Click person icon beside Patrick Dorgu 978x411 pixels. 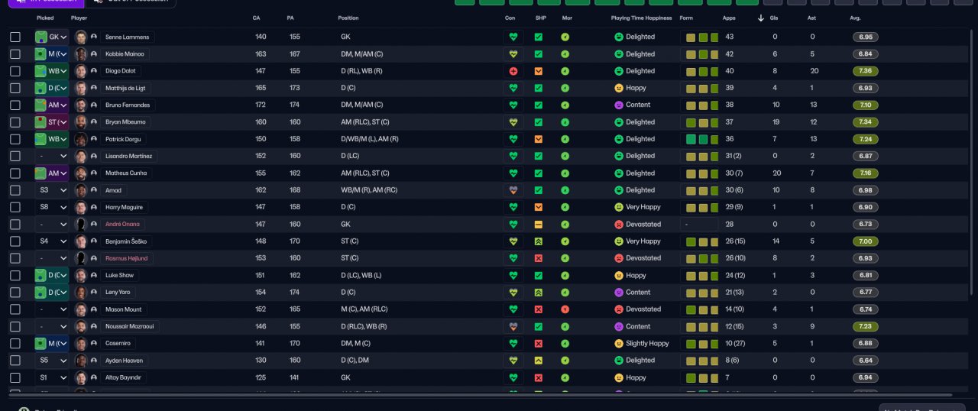click(x=94, y=139)
